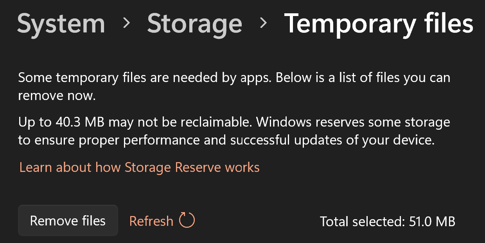Screen dimensions: 485x243
Task: Click the chevron between System and Storage
Action: 126,23
